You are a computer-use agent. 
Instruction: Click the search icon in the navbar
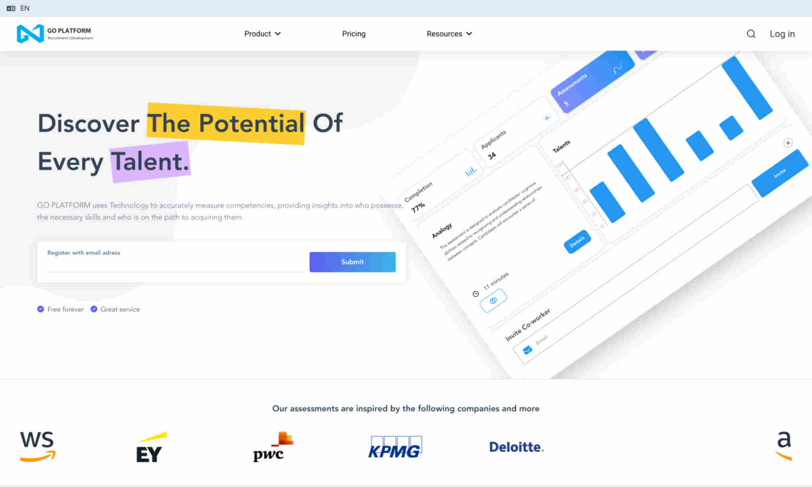(751, 34)
